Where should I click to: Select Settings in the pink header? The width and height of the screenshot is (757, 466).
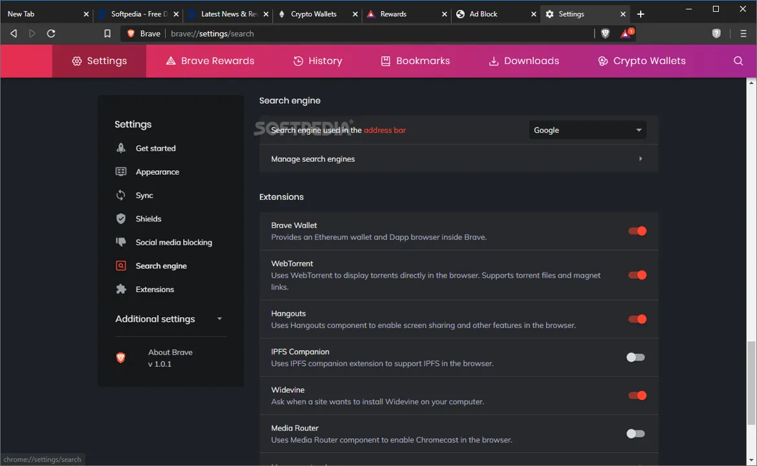pyautogui.click(x=100, y=61)
